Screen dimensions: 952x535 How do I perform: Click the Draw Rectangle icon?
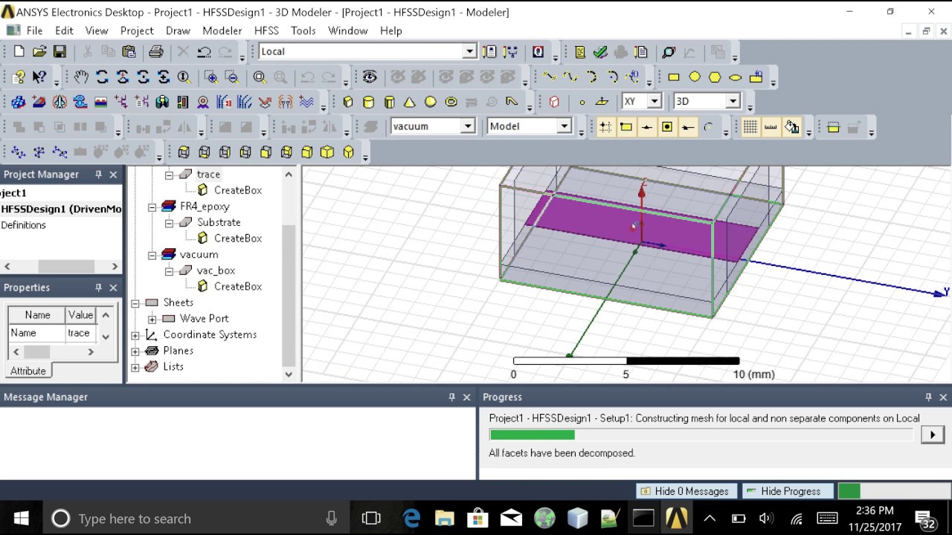674,77
